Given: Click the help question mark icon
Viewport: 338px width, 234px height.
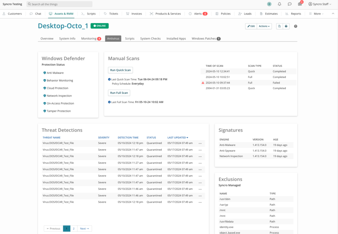Looking at the screenshot, I should [x=295, y=26].
